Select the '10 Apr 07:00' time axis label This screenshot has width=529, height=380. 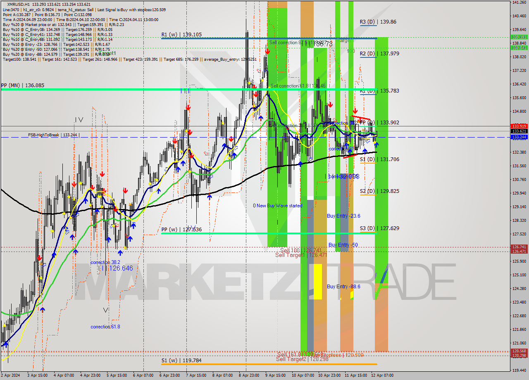[303, 375]
